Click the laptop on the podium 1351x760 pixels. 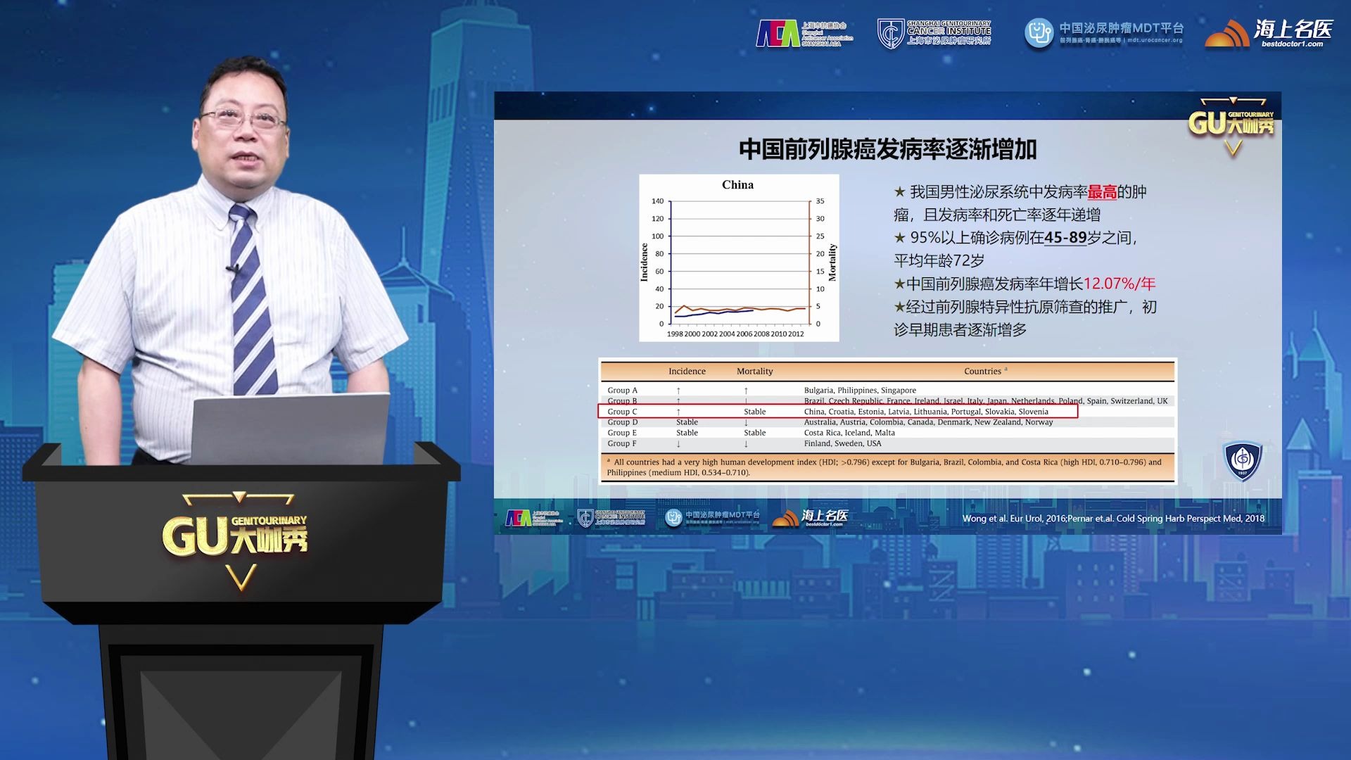tap(290, 429)
